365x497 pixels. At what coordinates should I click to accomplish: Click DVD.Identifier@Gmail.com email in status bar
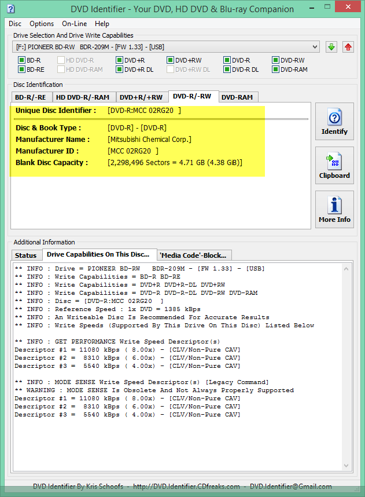click(290, 487)
